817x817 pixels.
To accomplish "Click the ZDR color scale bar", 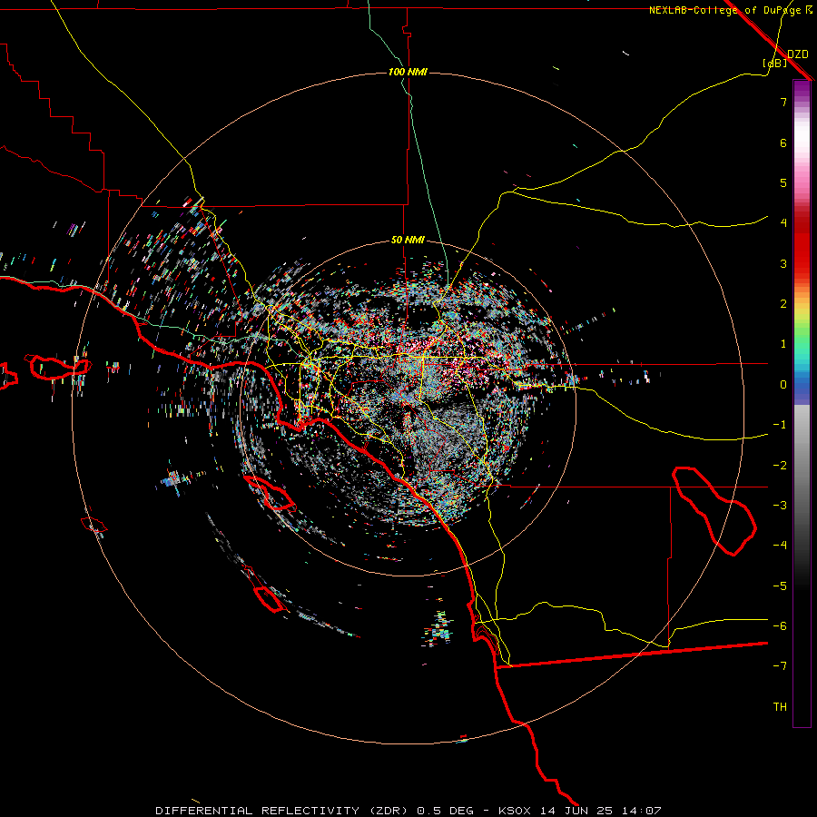I will [x=802, y=403].
